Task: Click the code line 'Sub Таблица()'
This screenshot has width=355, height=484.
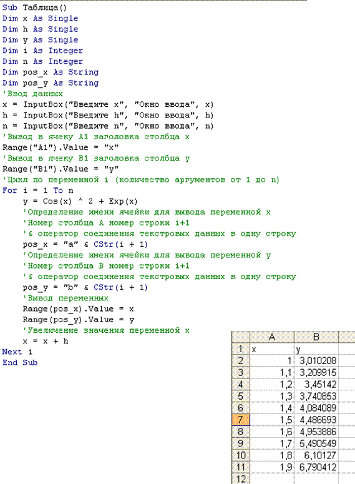Action: (x=34, y=7)
